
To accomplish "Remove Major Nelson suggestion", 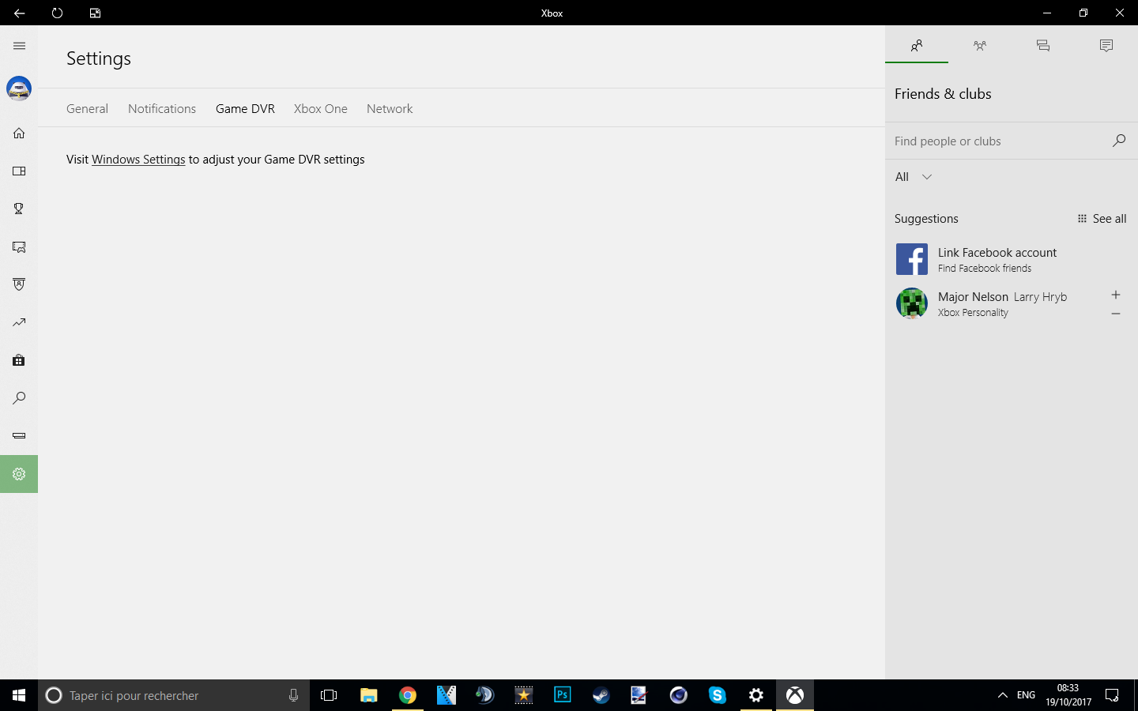I will [1116, 314].
